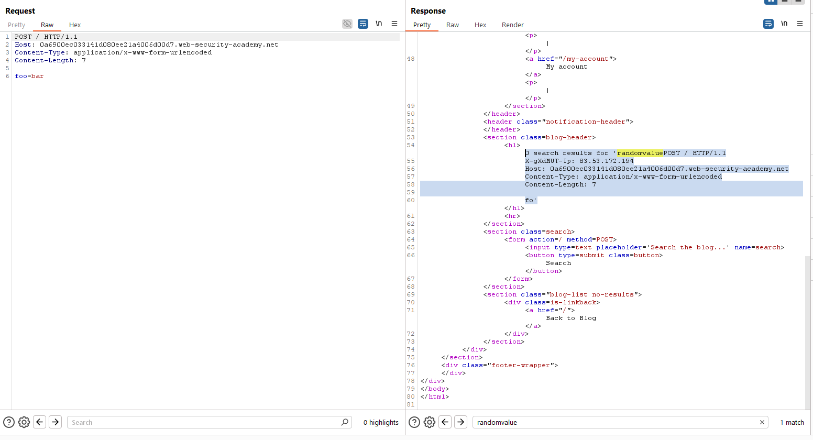
Task: Toggle line wrap in Response panel
Action: coord(768,24)
